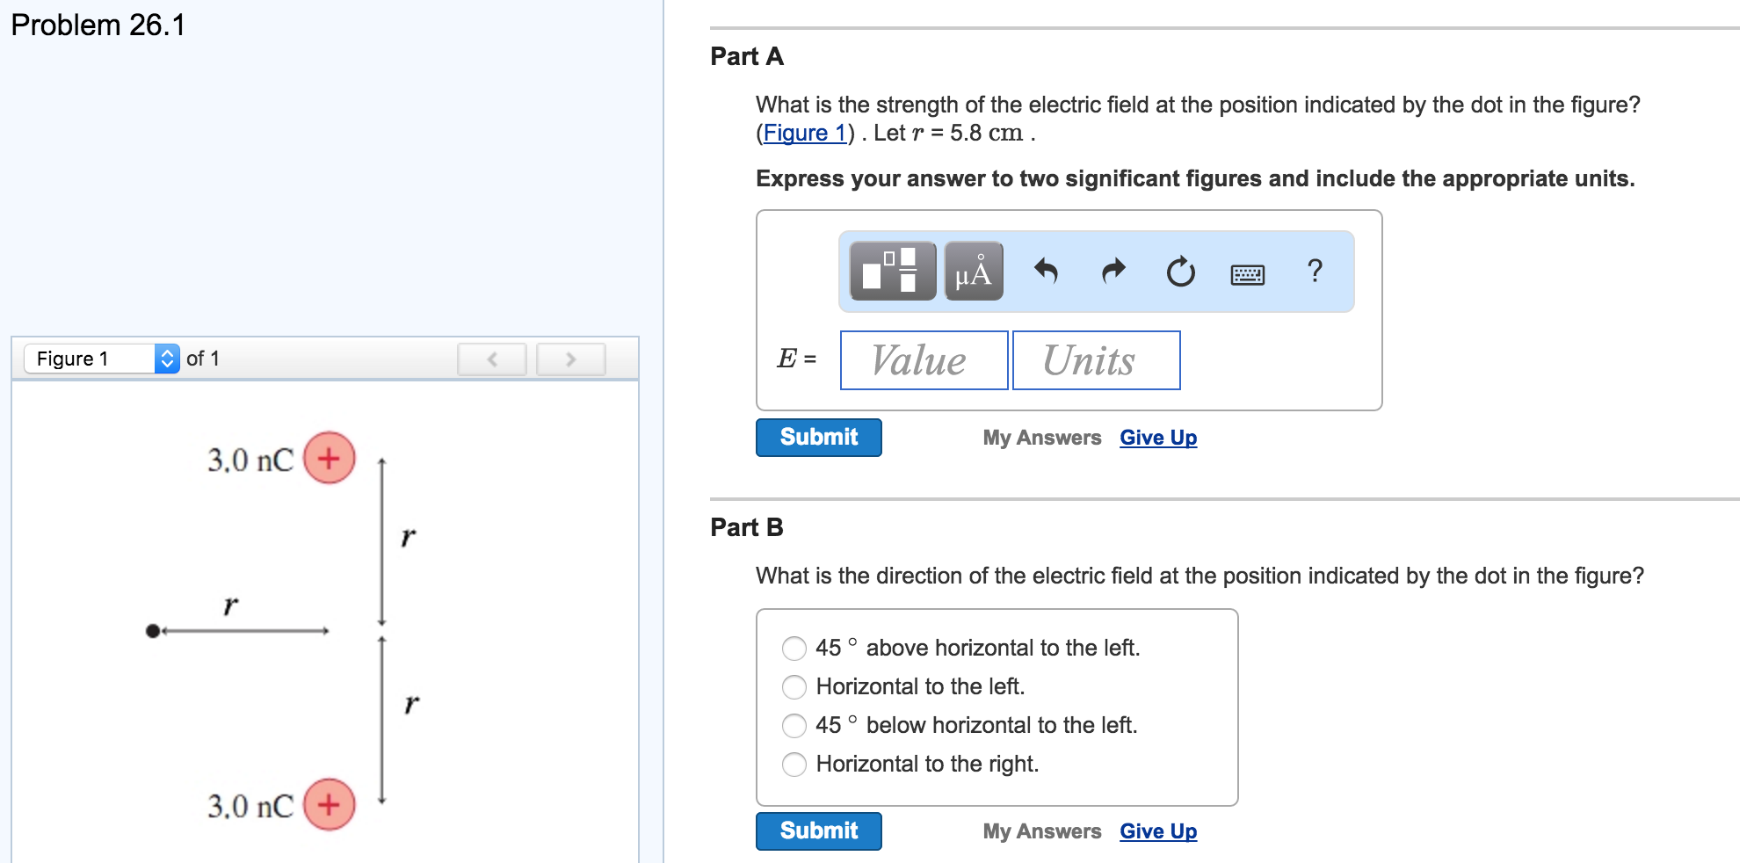
Task: Click the 'Give Up' link under Part B
Action: [1156, 830]
